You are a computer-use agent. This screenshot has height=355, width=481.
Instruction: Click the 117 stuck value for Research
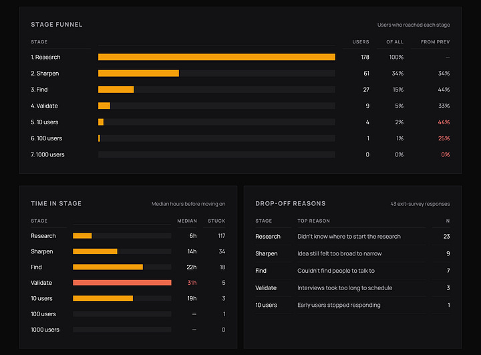click(x=222, y=236)
